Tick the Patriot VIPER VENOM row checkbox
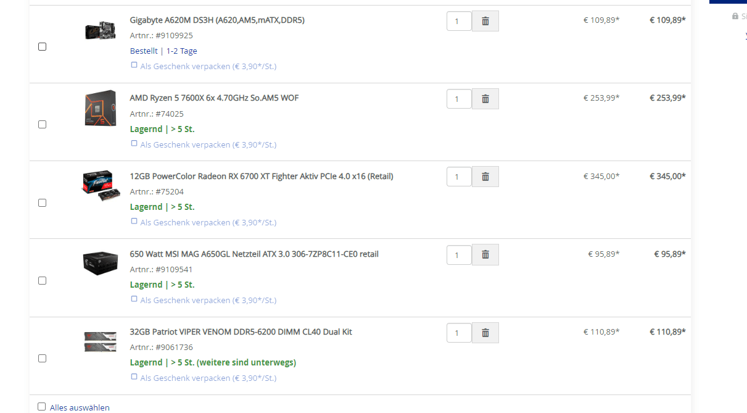Image resolution: width=747 pixels, height=413 pixels. point(42,358)
